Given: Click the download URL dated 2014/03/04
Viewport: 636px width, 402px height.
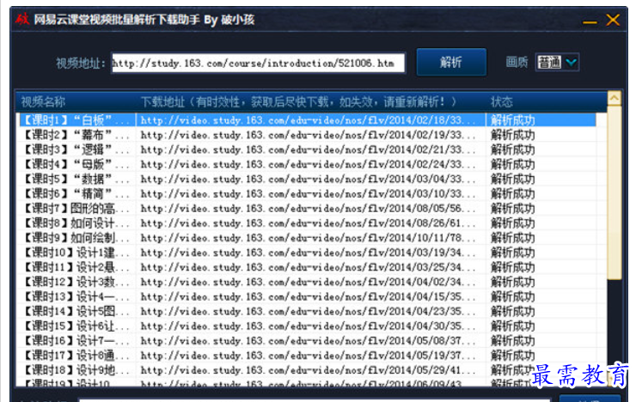Looking at the screenshot, I should click(308, 180).
